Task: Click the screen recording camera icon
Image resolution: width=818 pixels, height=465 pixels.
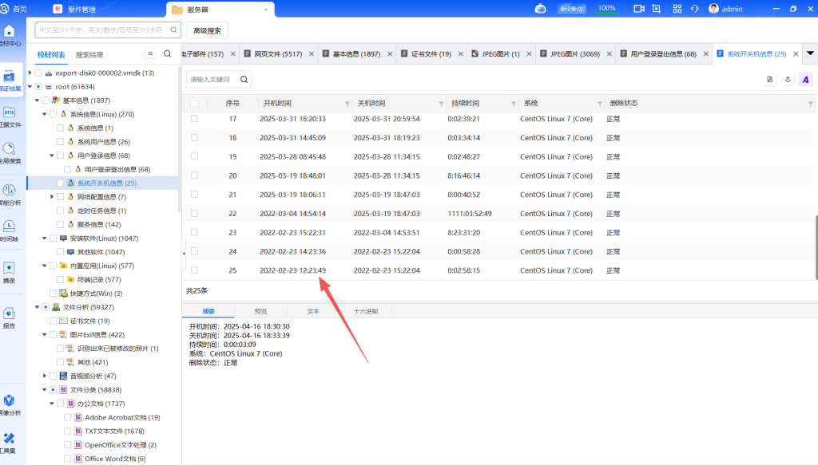Action: [x=638, y=9]
